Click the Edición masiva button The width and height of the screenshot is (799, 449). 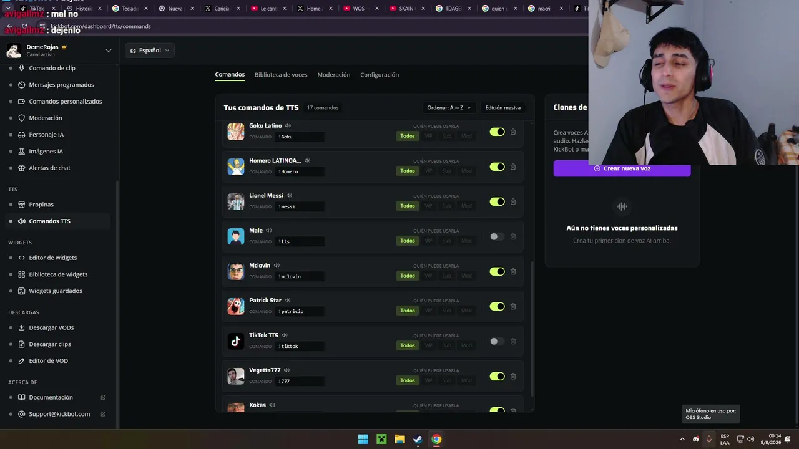pyautogui.click(x=503, y=108)
